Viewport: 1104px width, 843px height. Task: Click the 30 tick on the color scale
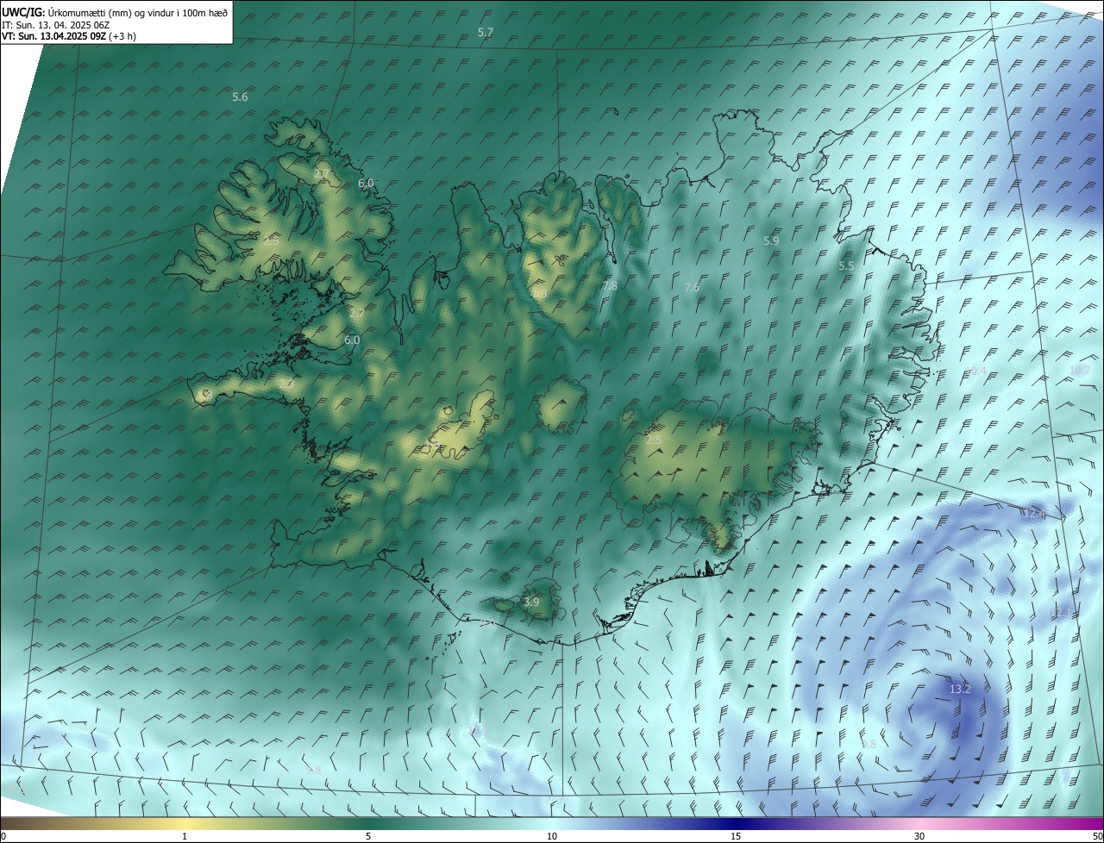point(919,837)
